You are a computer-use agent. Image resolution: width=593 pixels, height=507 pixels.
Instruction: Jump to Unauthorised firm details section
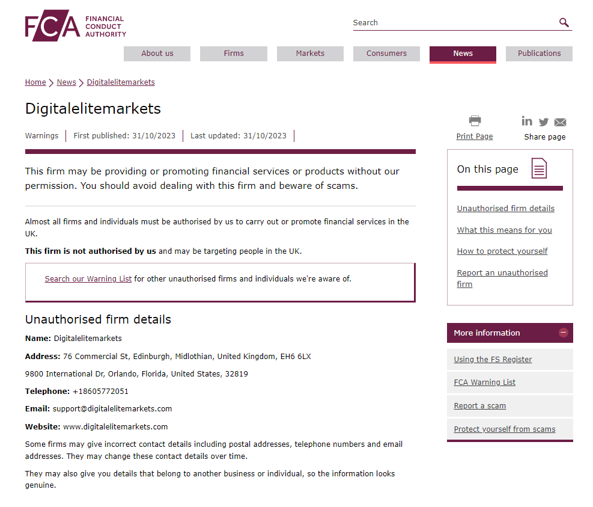pyautogui.click(x=505, y=209)
